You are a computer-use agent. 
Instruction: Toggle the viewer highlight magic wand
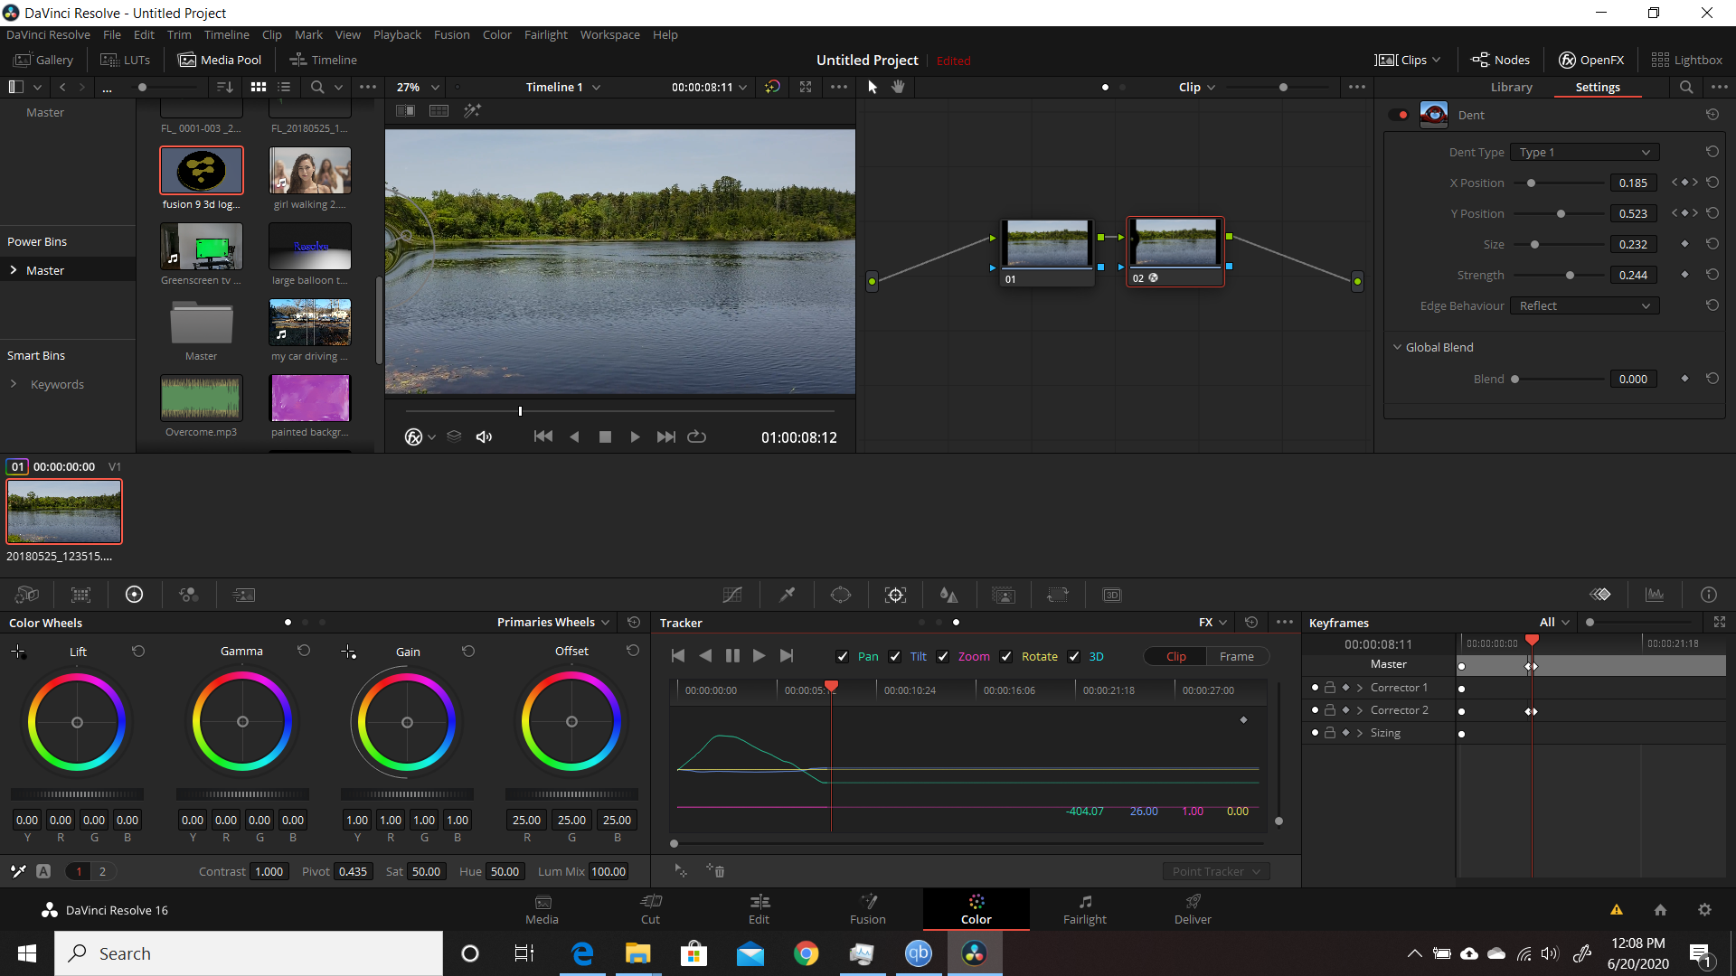[472, 110]
